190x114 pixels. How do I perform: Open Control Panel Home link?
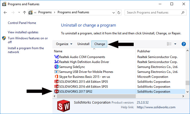tap(22, 23)
